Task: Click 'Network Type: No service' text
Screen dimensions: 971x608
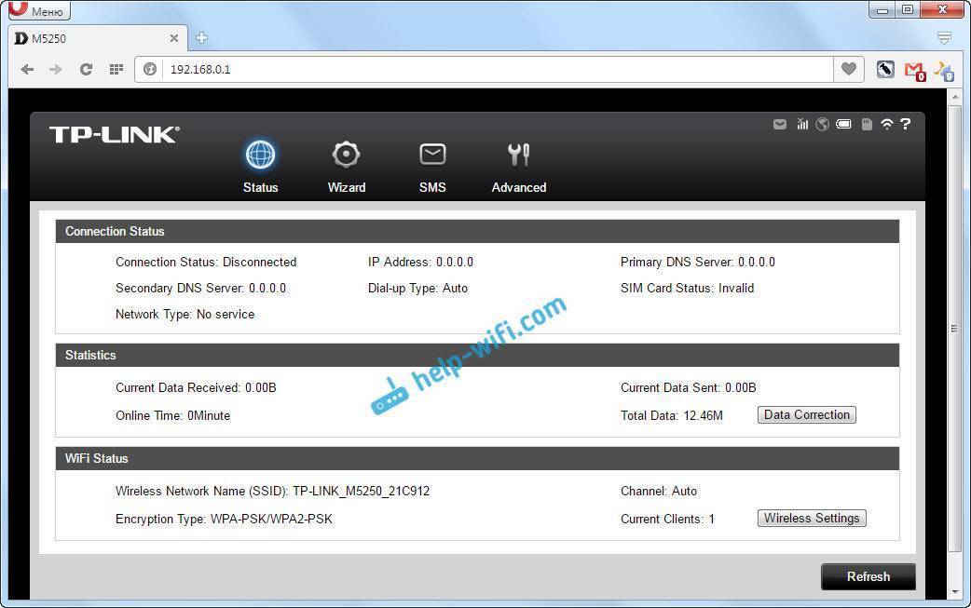Action: (x=185, y=314)
